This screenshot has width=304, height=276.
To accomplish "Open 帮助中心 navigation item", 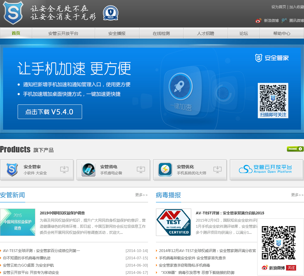I will tap(282, 33).
